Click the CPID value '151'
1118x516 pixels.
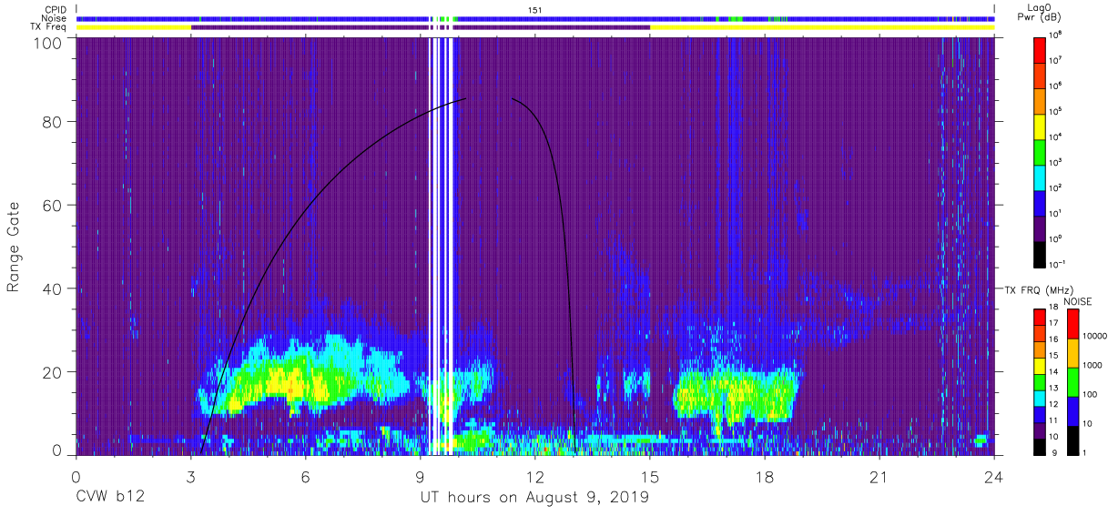coord(535,9)
